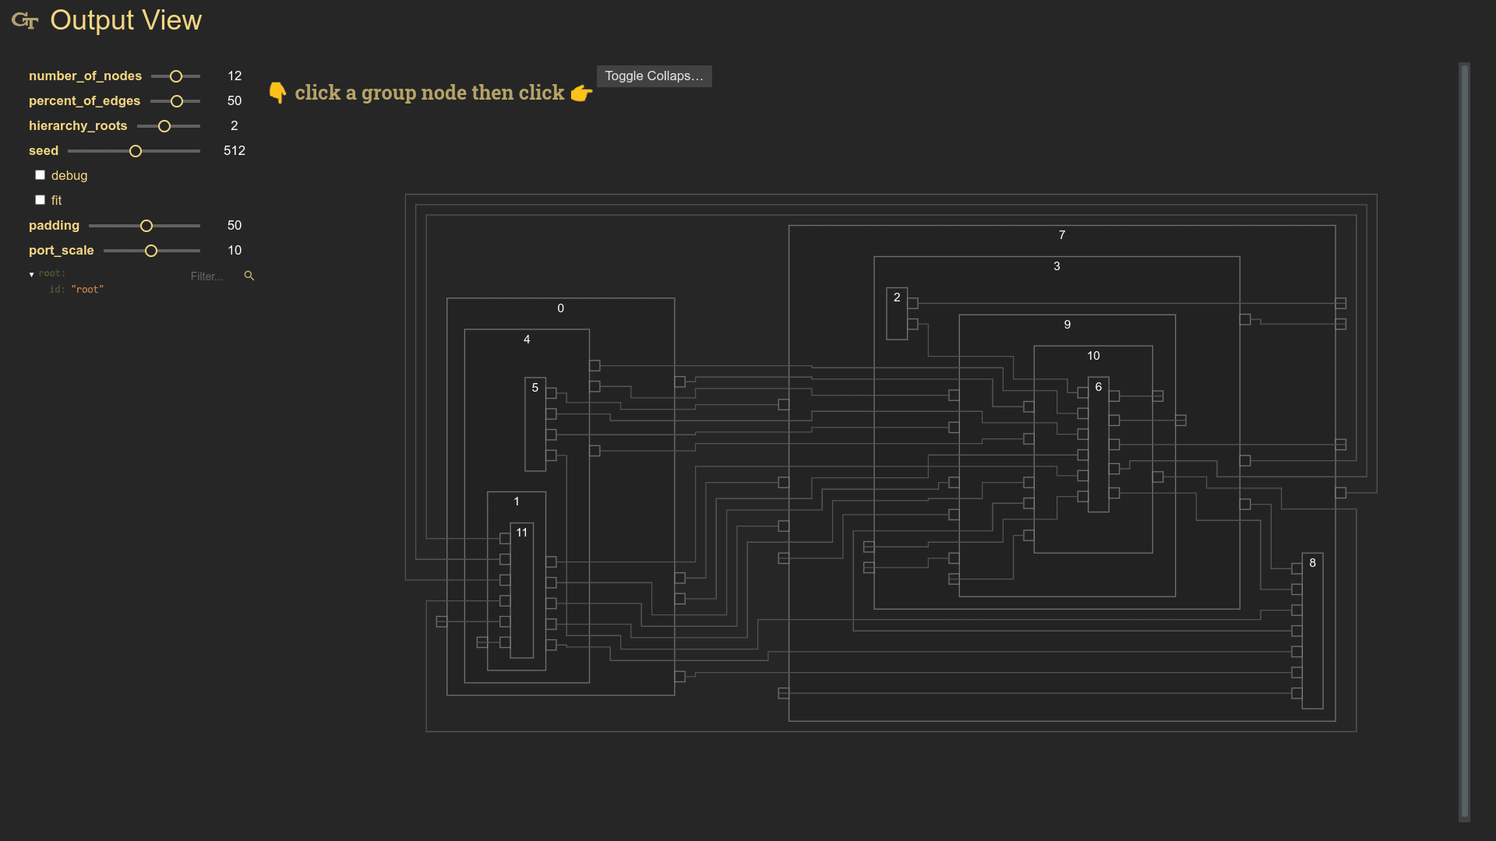The image size is (1496, 841).
Task: Collapse the root entry in the tree
Action: 31,273
